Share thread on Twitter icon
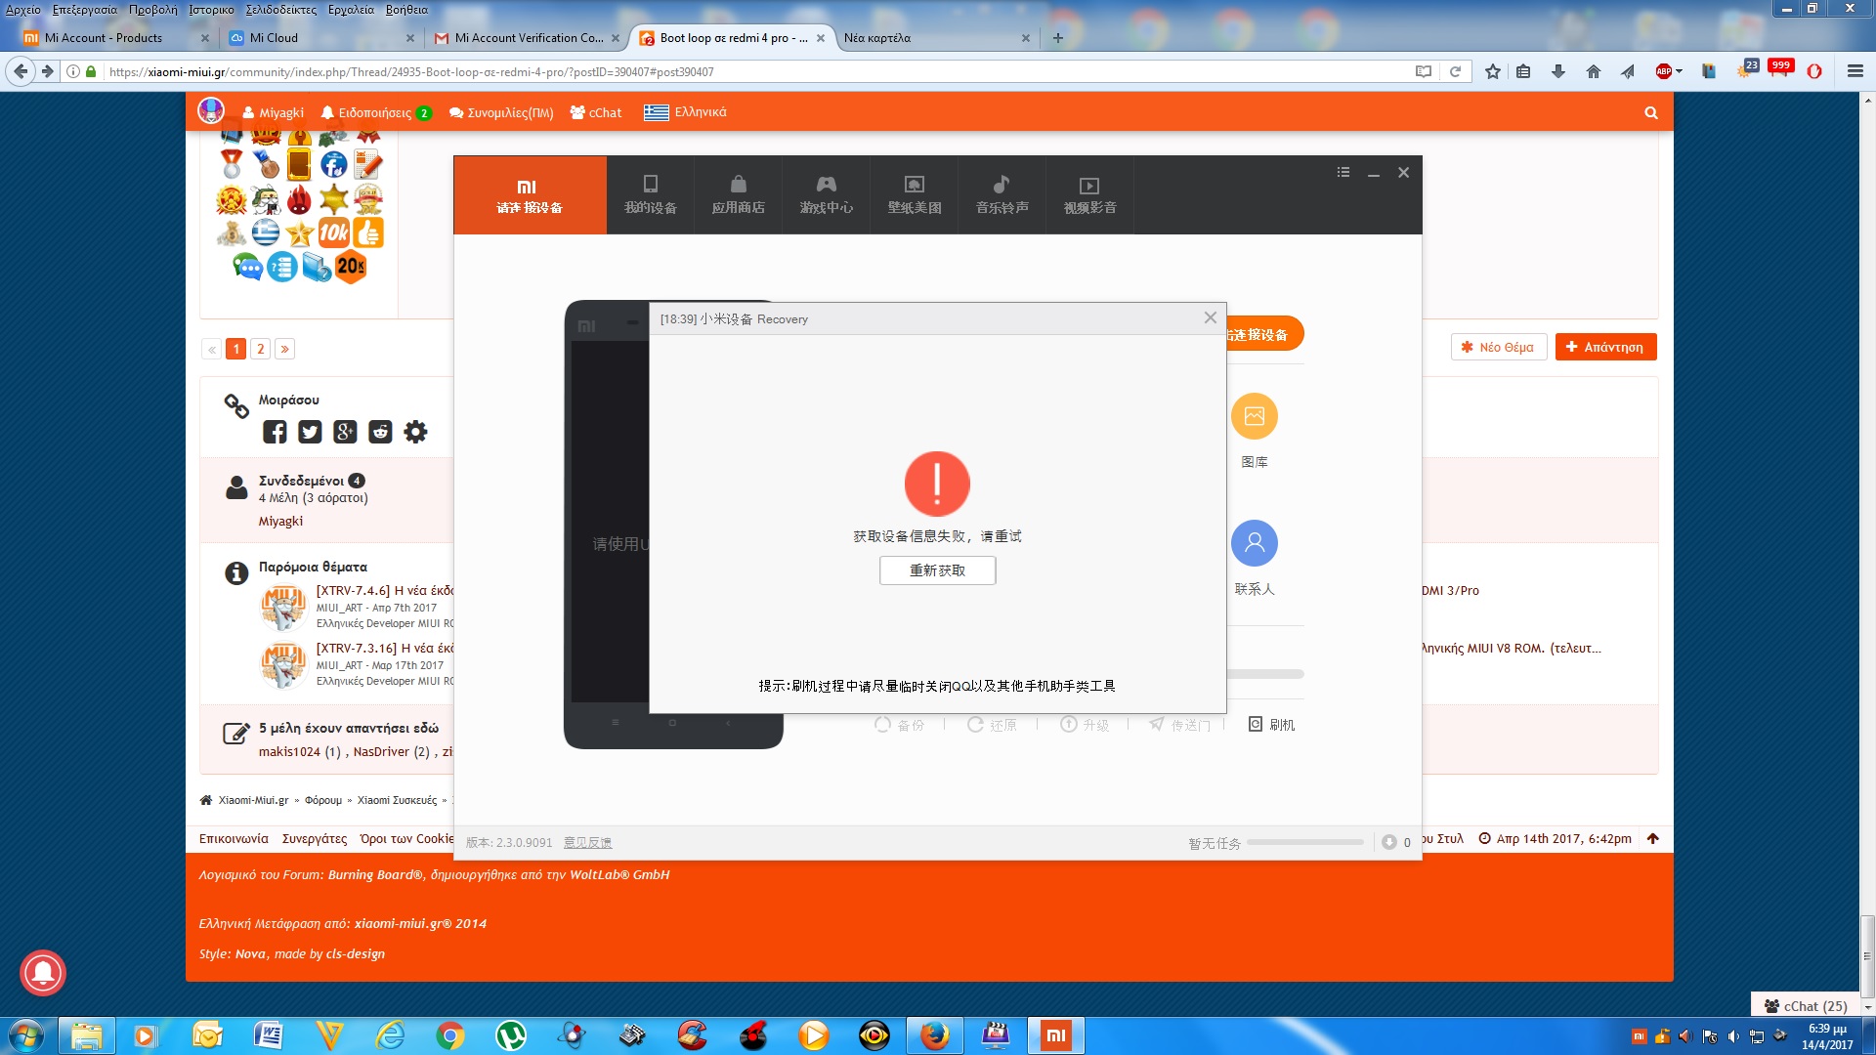The width and height of the screenshot is (1876, 1055). pos(310,432)
